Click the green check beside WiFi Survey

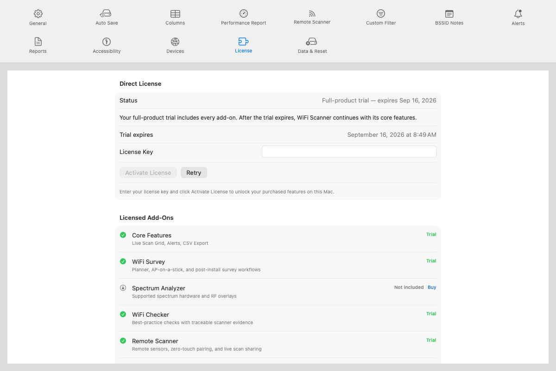pos(123,262)
